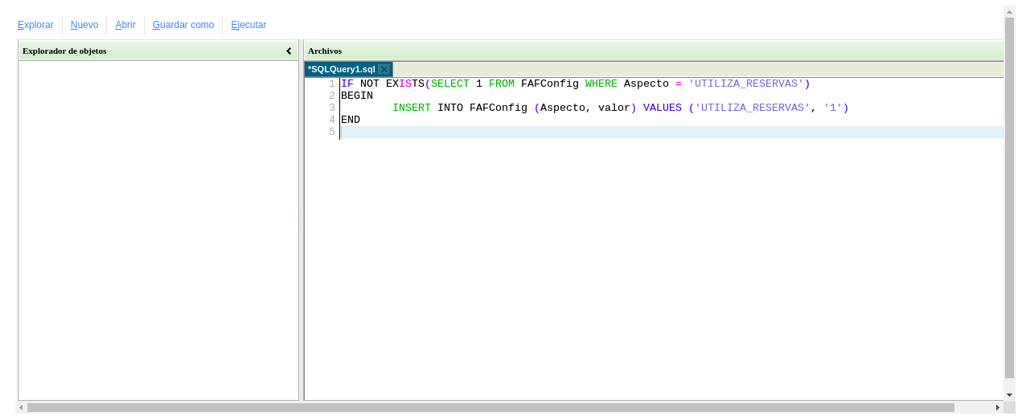This screenshot has width=1026, height=416.
Task: Click the horizontal scrollbar thumb at bottom
Action: pos(490,408)
